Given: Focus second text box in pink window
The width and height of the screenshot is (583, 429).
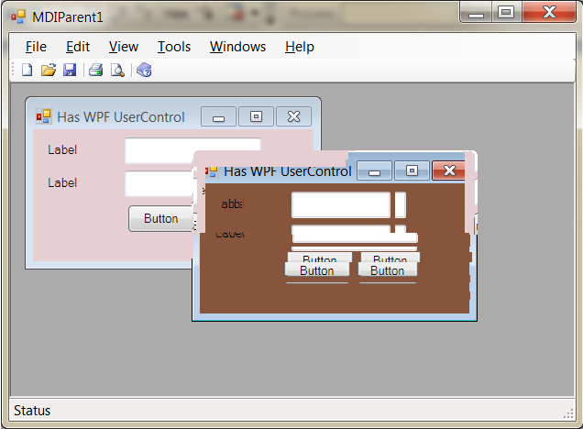Looking at the screenshot, I should 159,183.
